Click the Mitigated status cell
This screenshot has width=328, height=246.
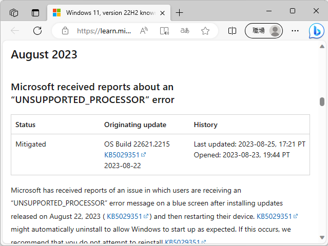pyautogui.click(x=31, y=145)
